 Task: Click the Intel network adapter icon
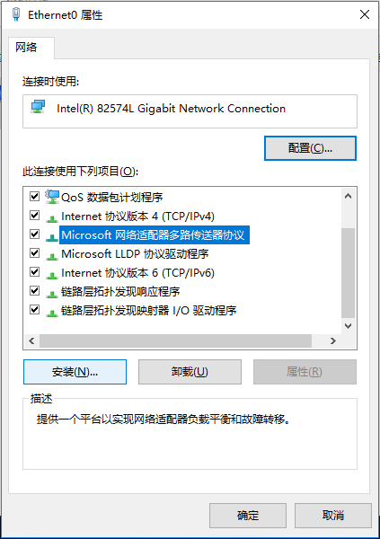coord(38,107)
